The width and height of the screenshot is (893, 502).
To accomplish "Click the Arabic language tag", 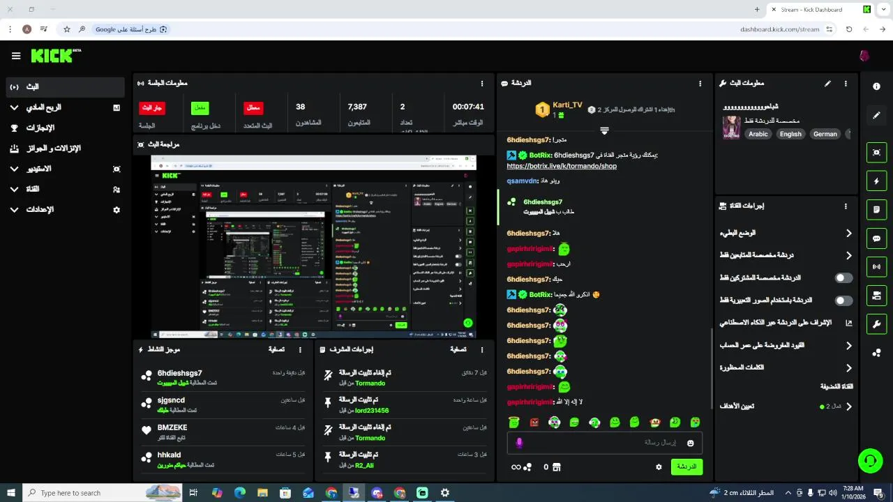I will click(x=758, y=134).
